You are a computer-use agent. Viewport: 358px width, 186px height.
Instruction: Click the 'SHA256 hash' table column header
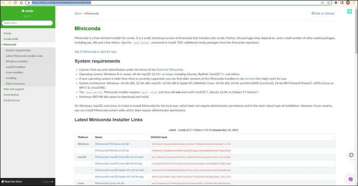click(x=159, y=137)
